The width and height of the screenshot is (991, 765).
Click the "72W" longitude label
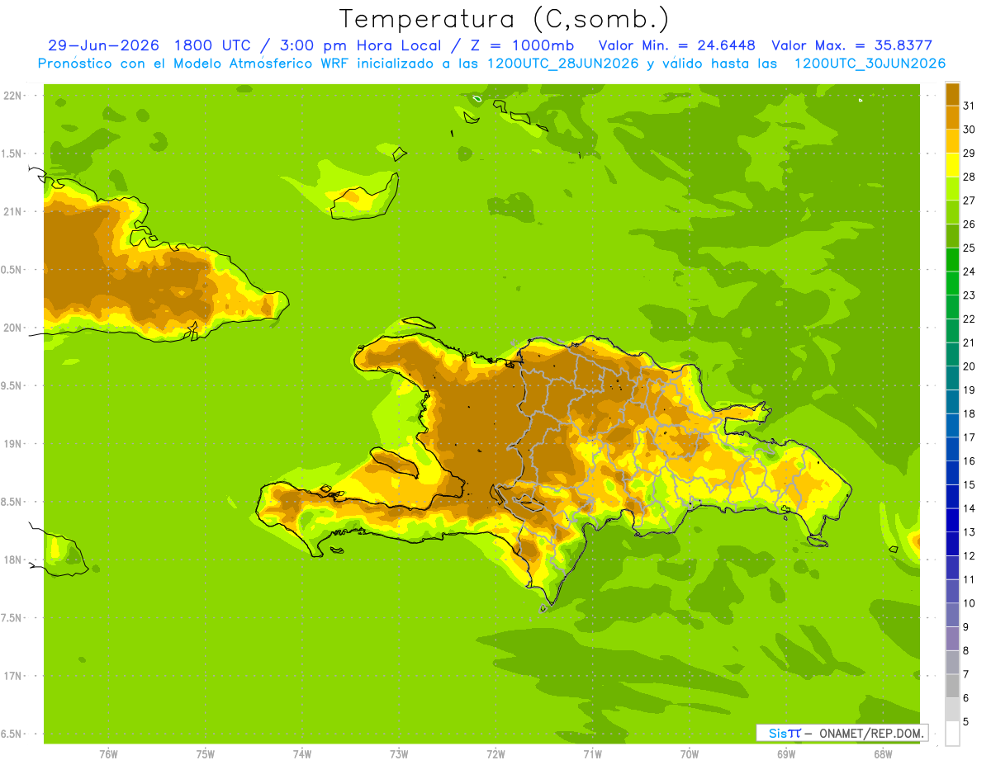[x=495, y=754]
